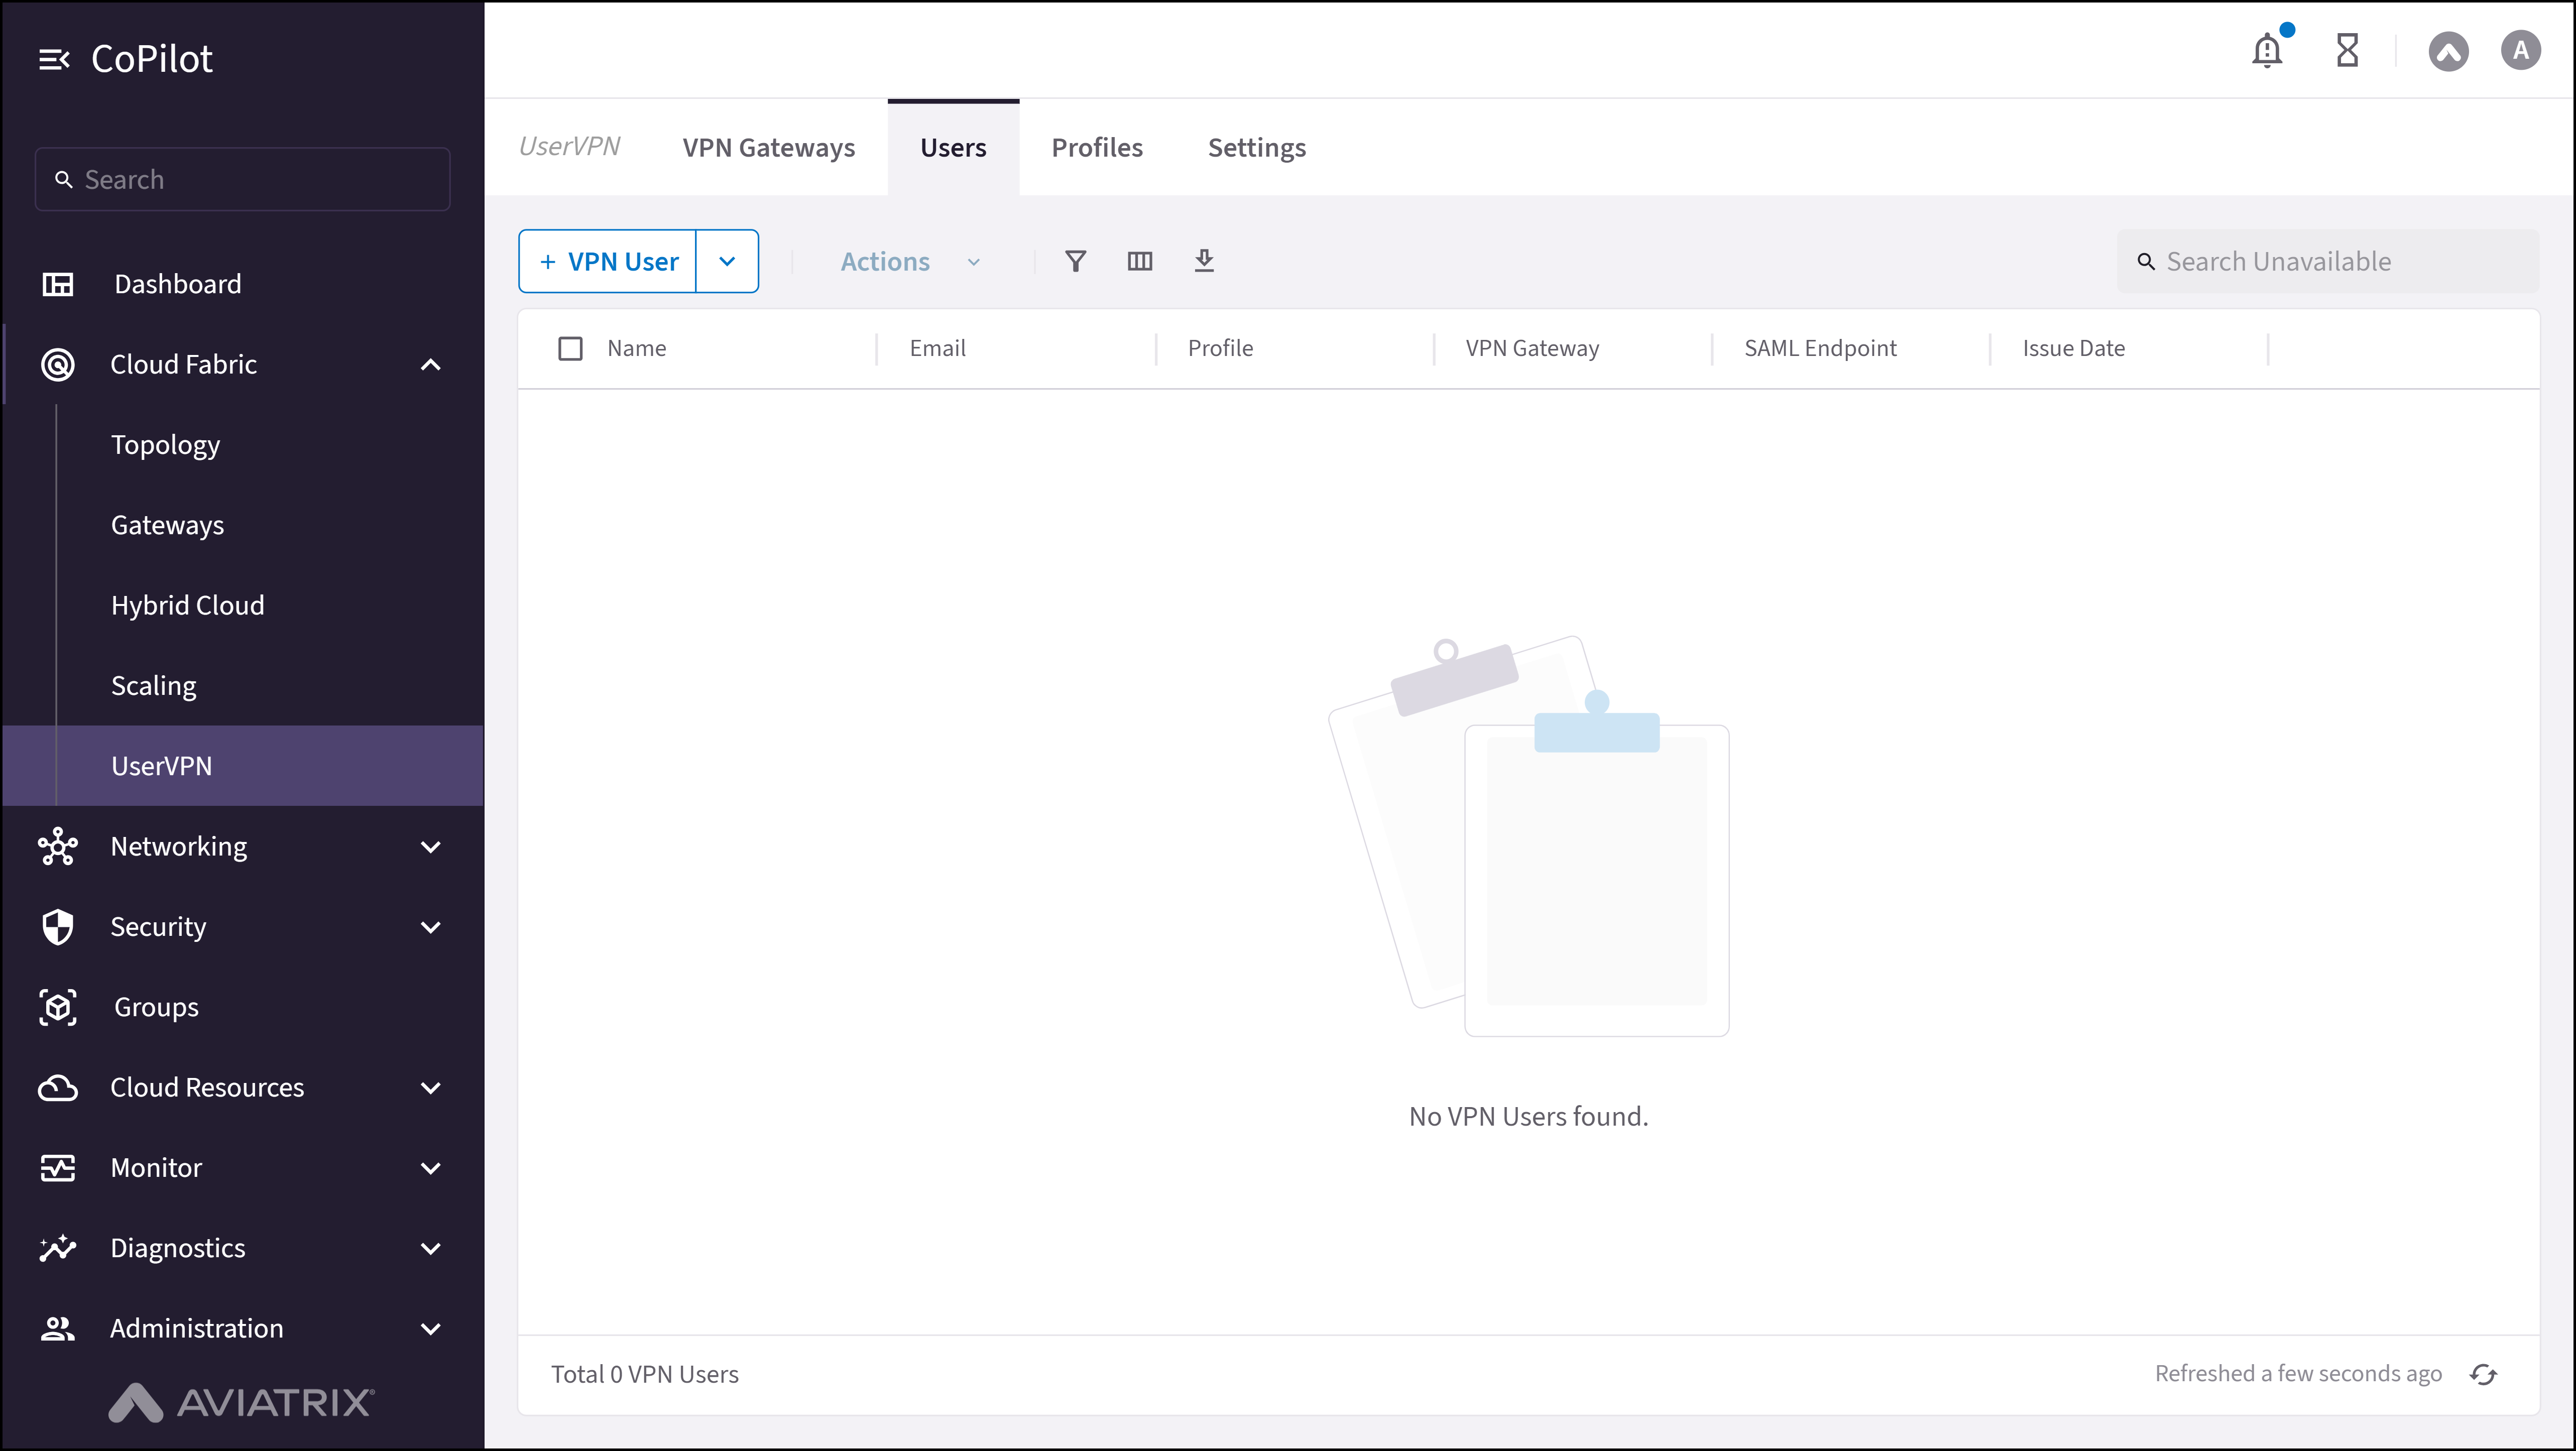Open the Actions dropdown

click(x=908, y=261)
